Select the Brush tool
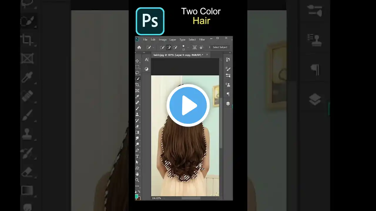The image size is (376, 211). (x=137, y=108)
